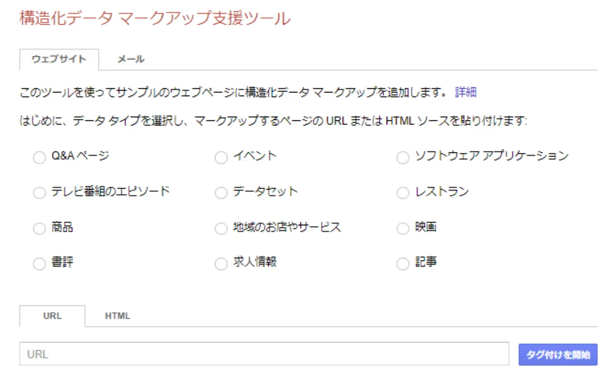Select 地域のお店やサービス option
The image size is (611, 374).
tap(221, 228)
